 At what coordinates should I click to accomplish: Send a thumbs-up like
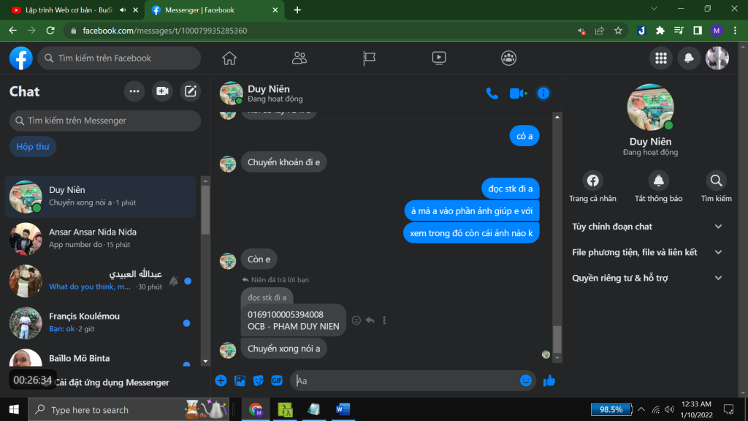(x=549, y=380)
